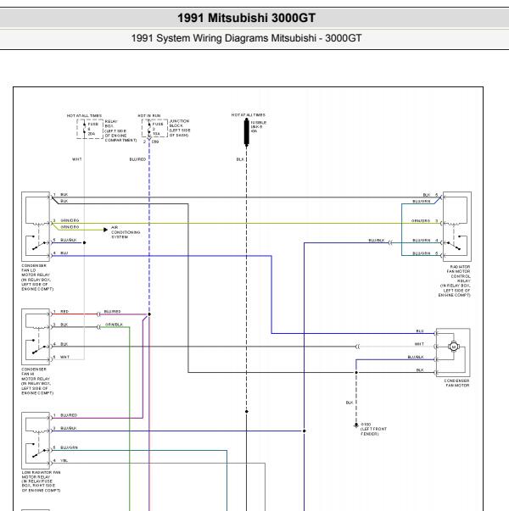
Task: Click the 'G100 (LEFT FRONT FENDER)' label
Action: [x=373, y=429]
